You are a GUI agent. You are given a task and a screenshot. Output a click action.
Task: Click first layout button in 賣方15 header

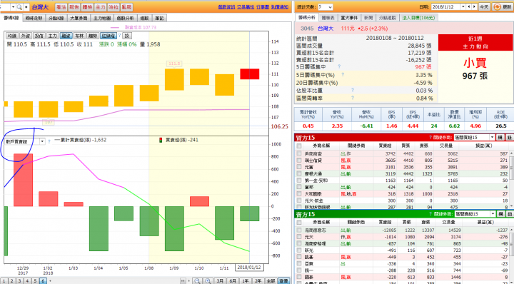[x=500, y=214]
